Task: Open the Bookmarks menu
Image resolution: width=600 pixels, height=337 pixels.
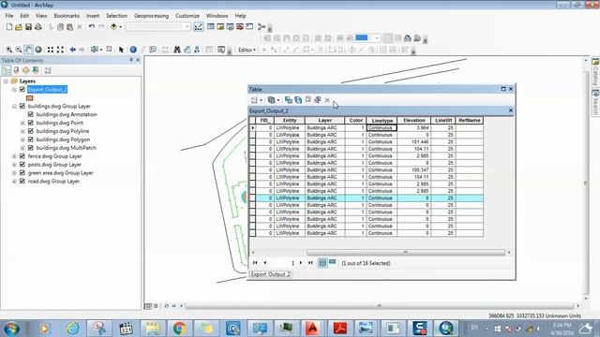Action: pyautogui.click(x=67, y=16)
